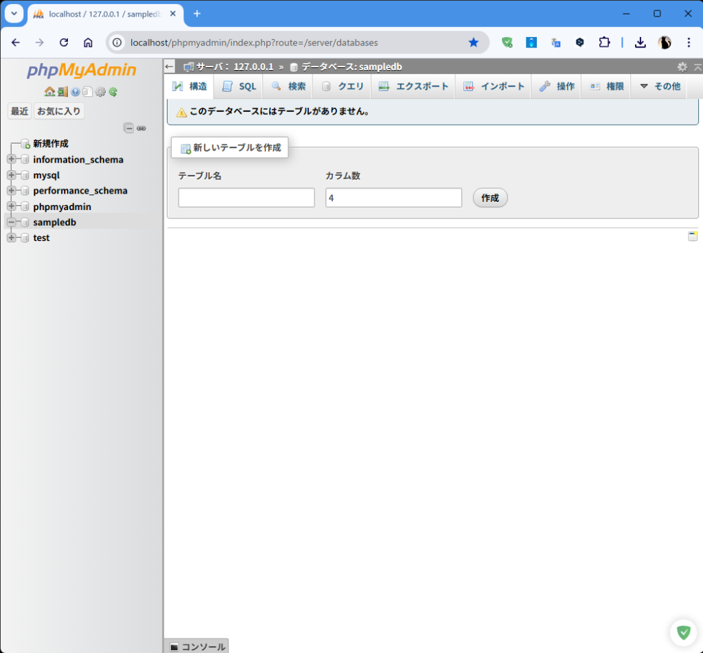Click the logout door icon

[62, 92]
